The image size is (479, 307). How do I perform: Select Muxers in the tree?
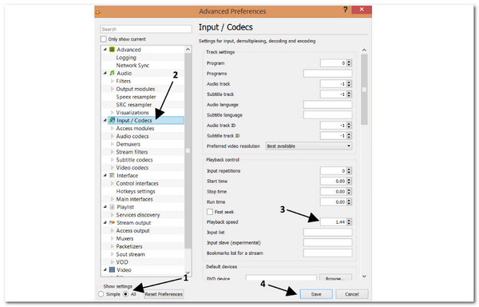[x=125, y=238]
